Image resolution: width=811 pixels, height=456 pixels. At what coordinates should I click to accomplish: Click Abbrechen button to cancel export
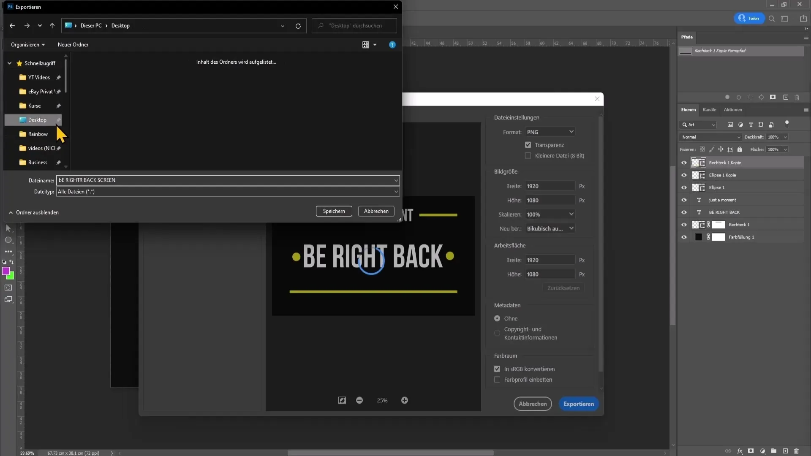pos(532,404)
